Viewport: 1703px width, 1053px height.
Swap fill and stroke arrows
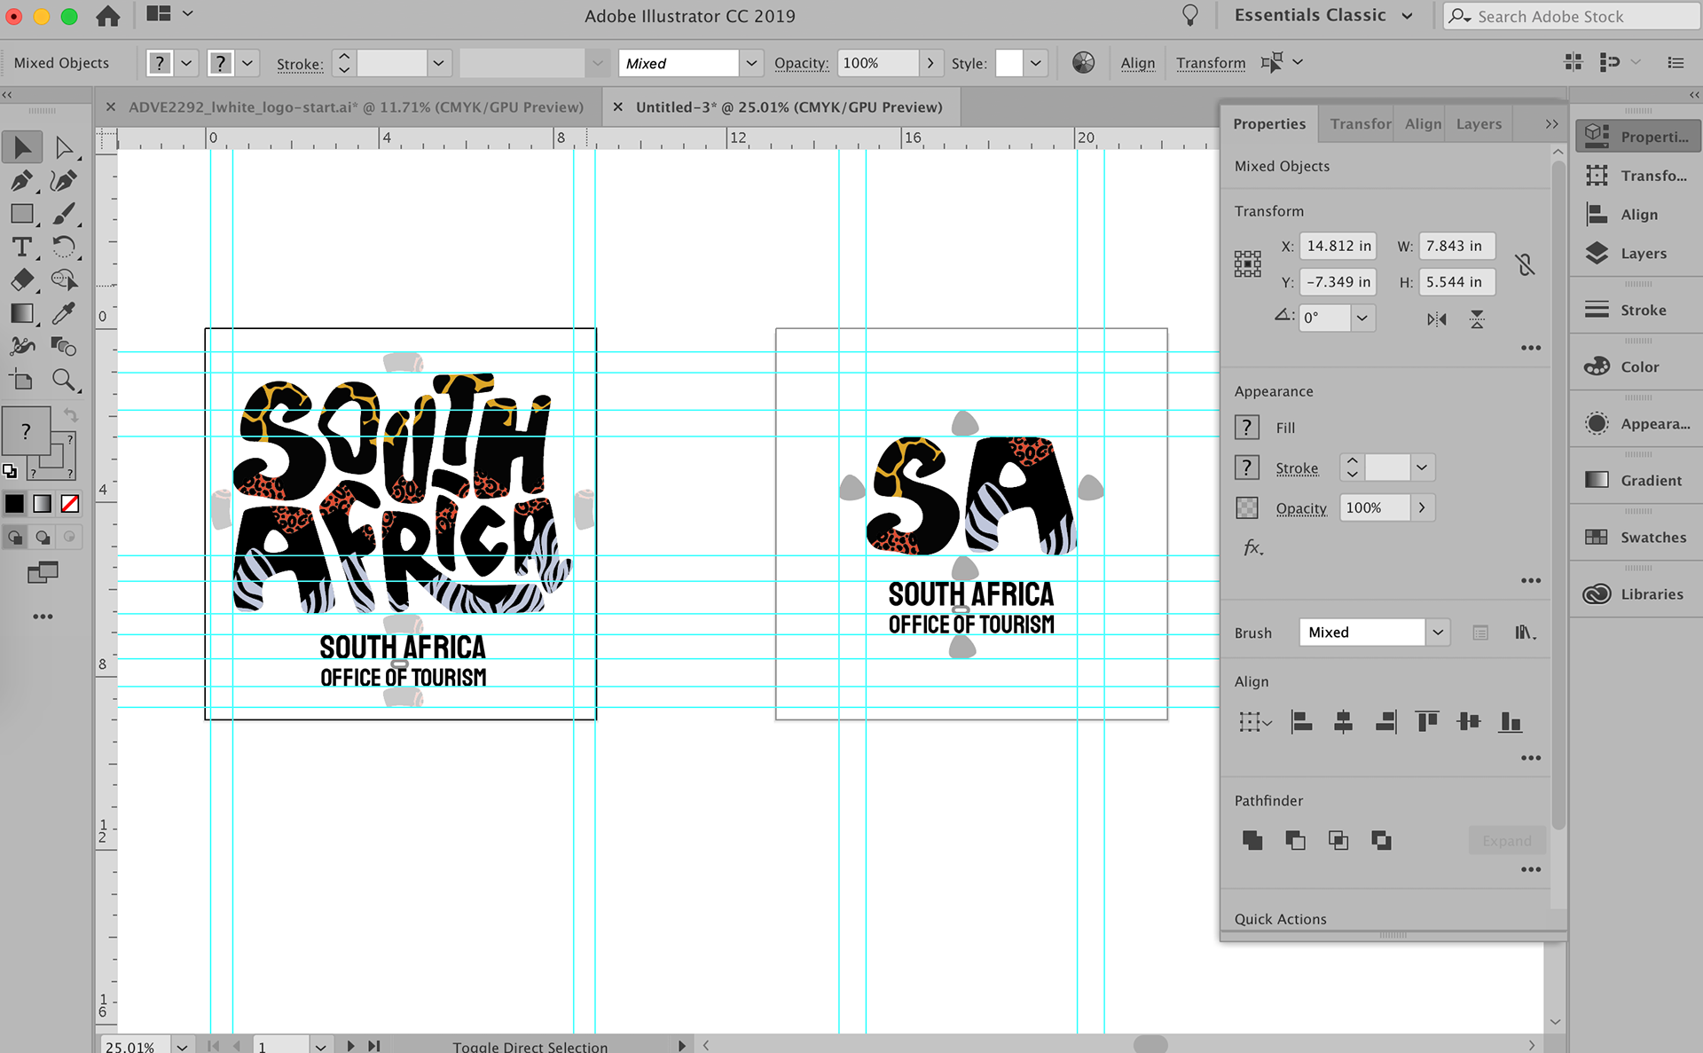pos(71,415)
